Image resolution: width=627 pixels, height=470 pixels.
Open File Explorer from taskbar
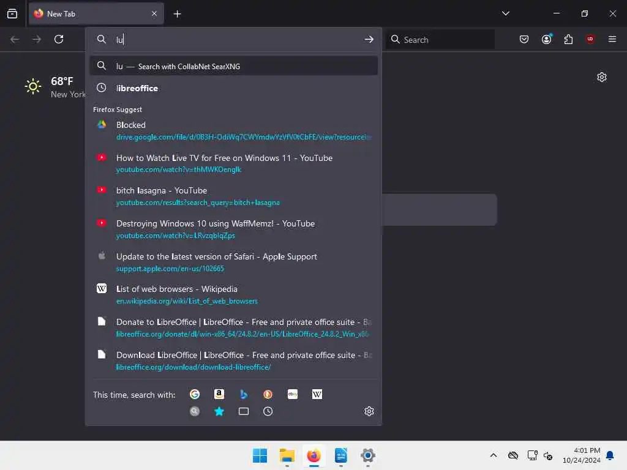coord(287,455)
